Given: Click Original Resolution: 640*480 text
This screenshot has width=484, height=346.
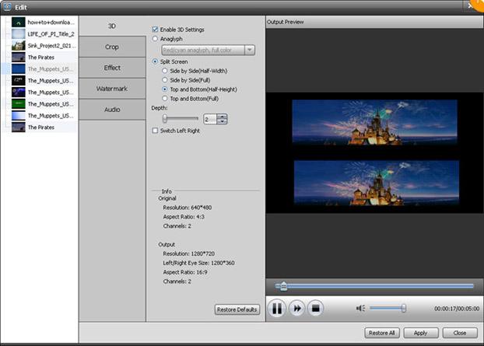Looking at the screenshot, I should point(188,208).
